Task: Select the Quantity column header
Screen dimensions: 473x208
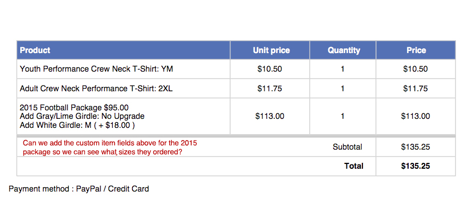Action: 344,50
